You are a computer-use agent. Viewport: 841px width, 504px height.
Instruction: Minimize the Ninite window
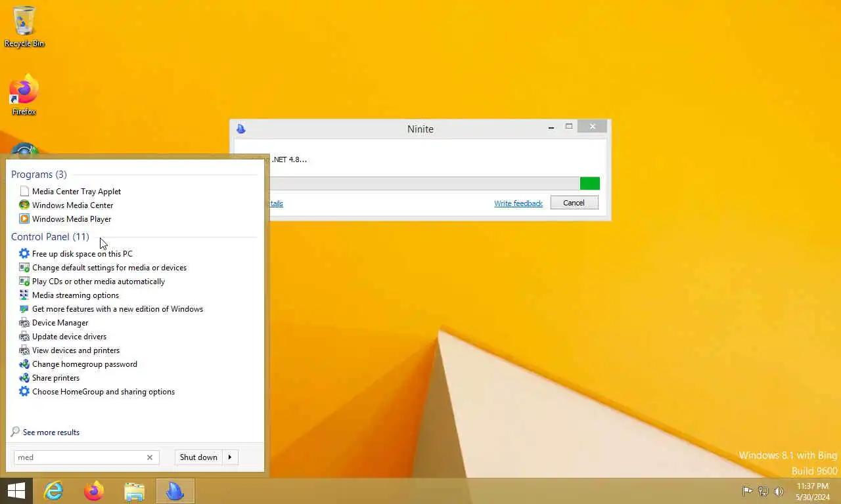pyautogui.click(x=551, y=128)
